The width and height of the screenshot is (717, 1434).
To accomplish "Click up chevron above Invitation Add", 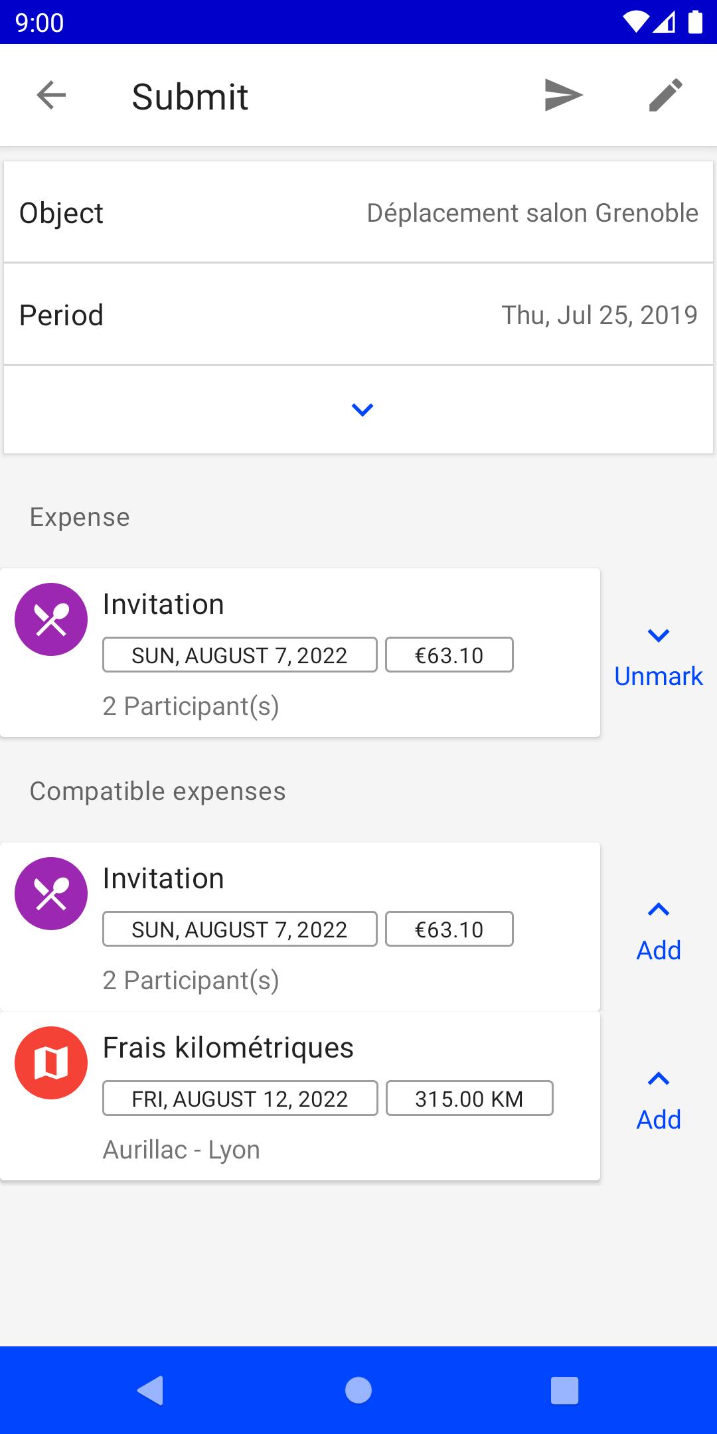I will tap(659, 910).
